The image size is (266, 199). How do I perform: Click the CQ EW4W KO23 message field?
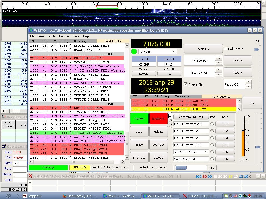point(191,159)
